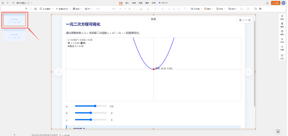288x136 pixels.
Task: Click the parameter a slider handle
Action: (95, 106)
